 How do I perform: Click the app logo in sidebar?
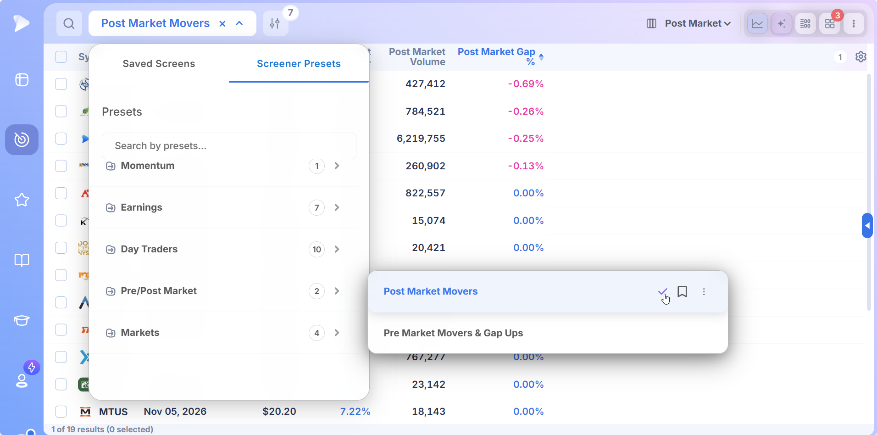click(x=22, y=23)
